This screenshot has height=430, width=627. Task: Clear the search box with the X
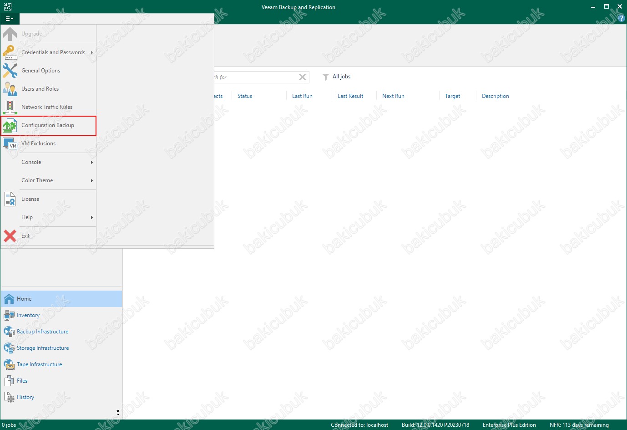point(303,77)
